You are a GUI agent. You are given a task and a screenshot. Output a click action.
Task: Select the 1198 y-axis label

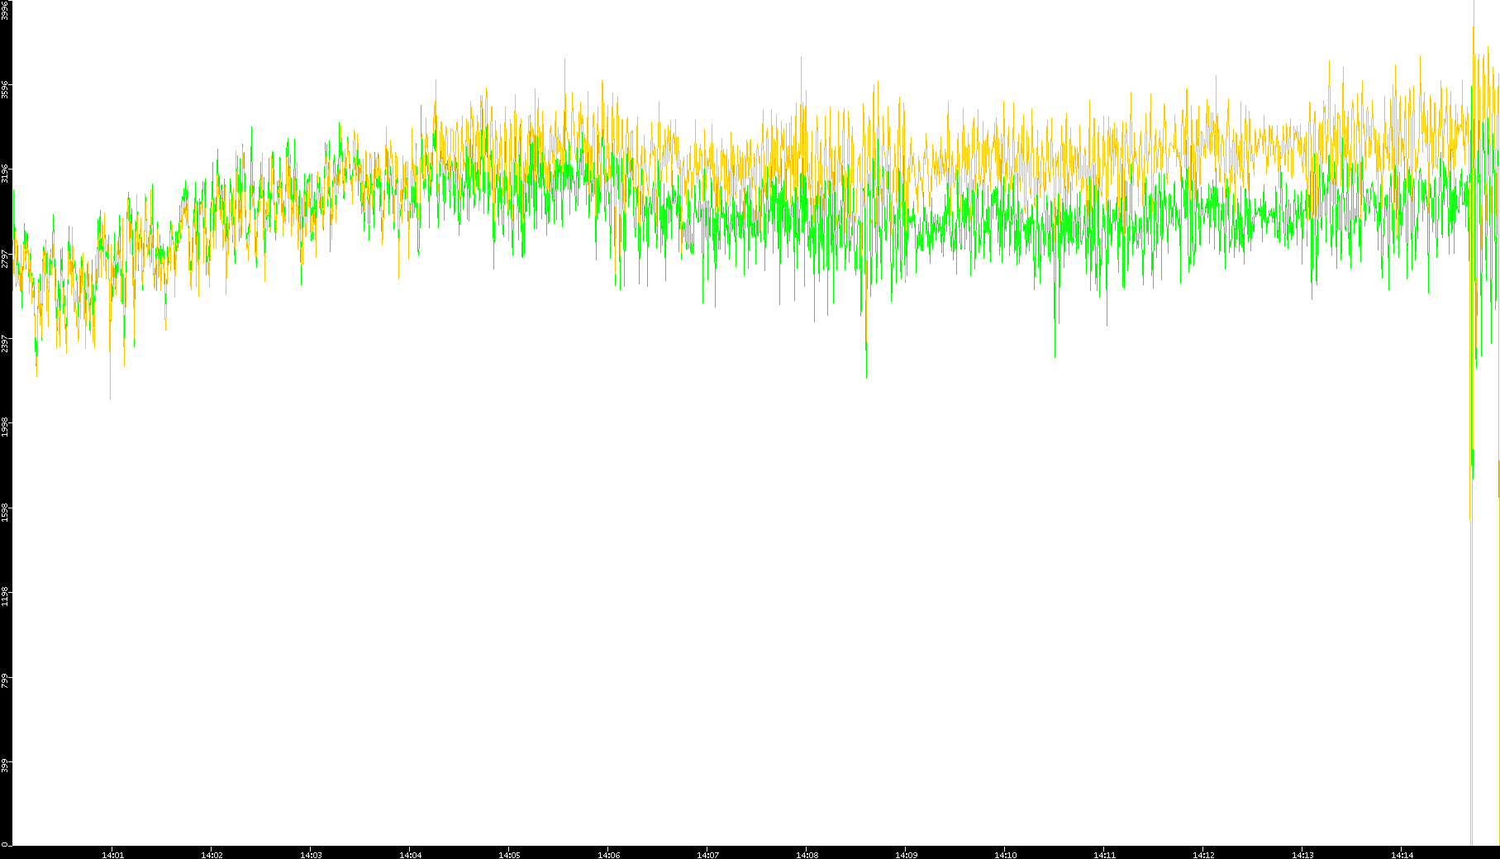tap(5, 596)
